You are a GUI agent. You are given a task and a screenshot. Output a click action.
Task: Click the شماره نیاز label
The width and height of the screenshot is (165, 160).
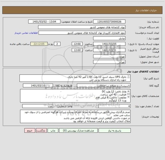(153, 22)
